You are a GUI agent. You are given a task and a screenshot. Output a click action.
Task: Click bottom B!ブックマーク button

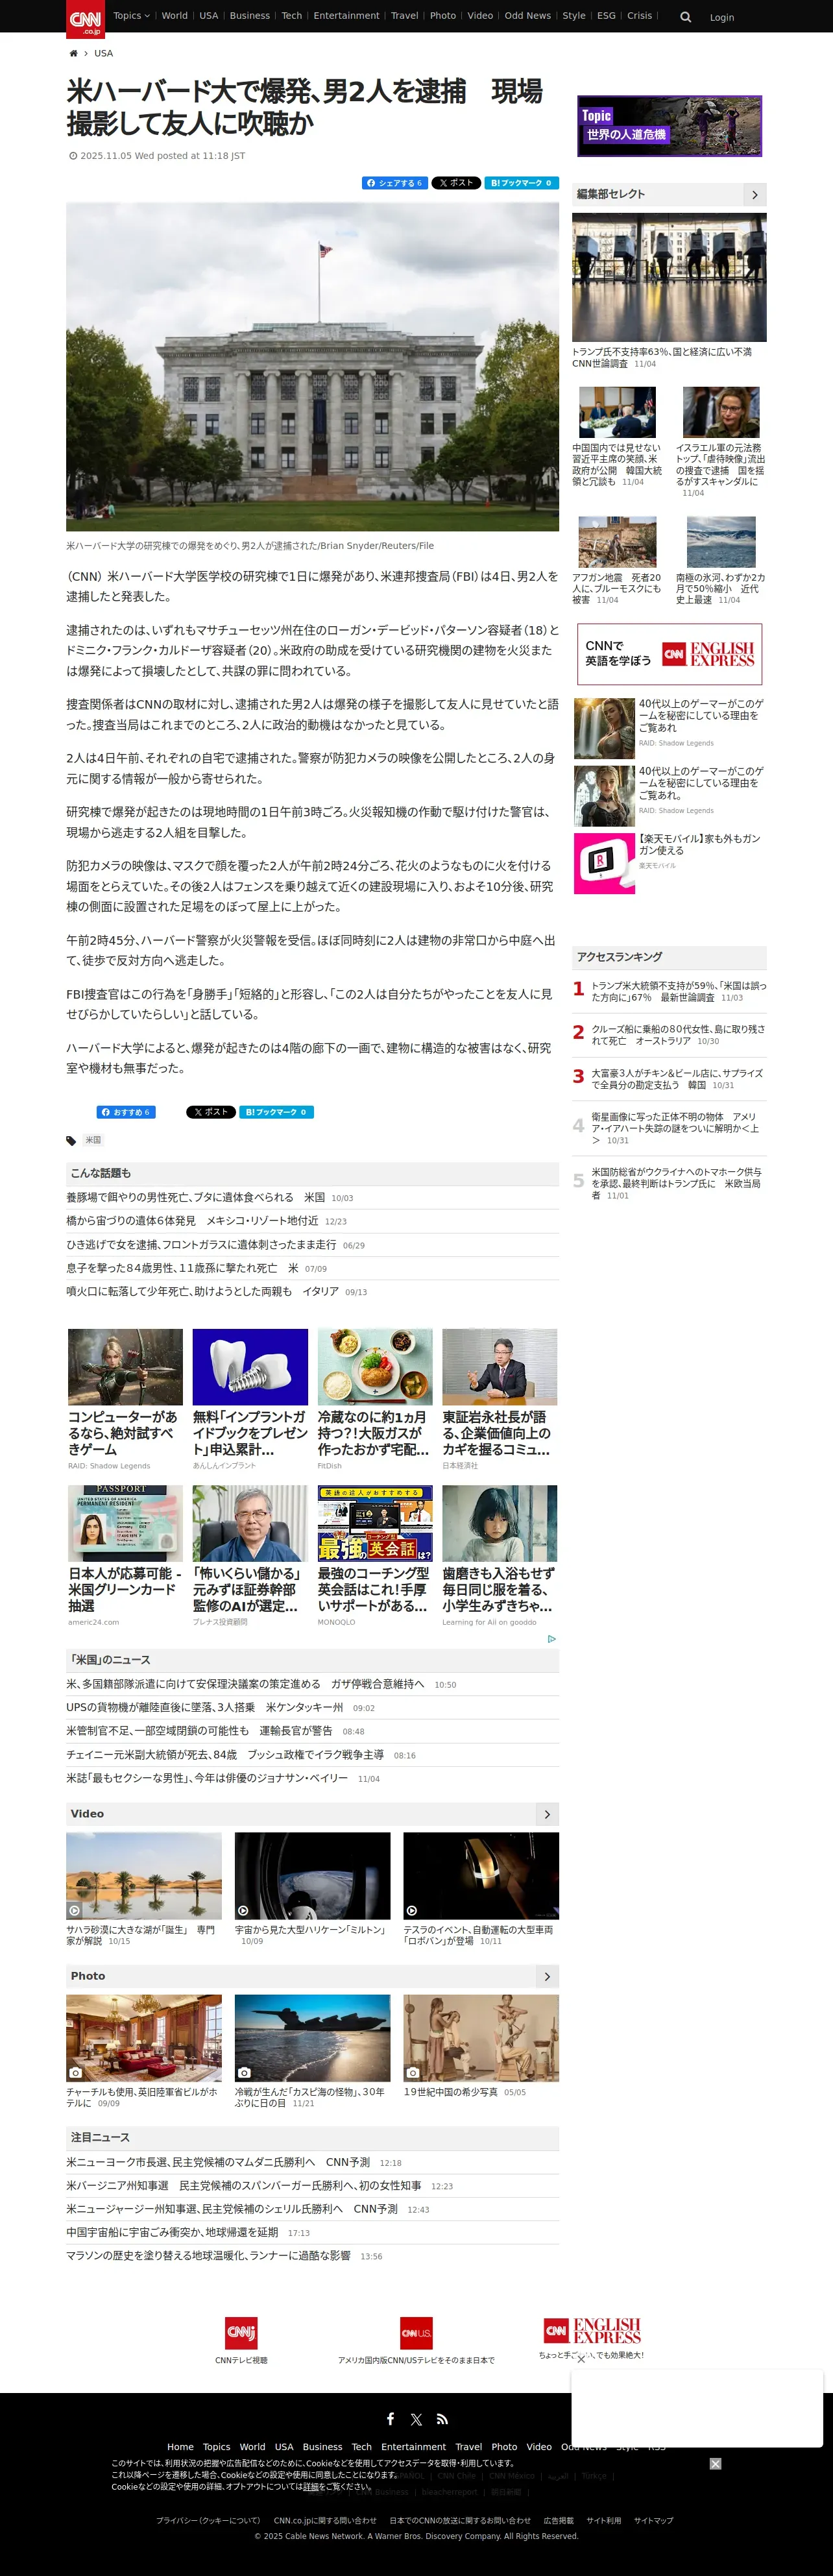[276, 1112]
